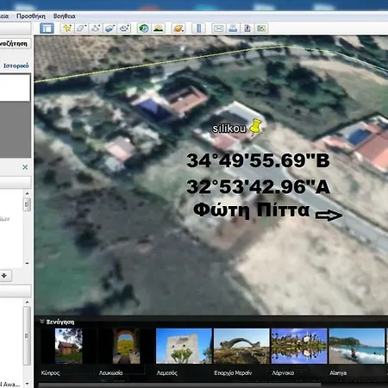The height and width of the screenshot is (388, 388).
Task: Show the ruler measuring tool
Action: click(x=198, y=28)
